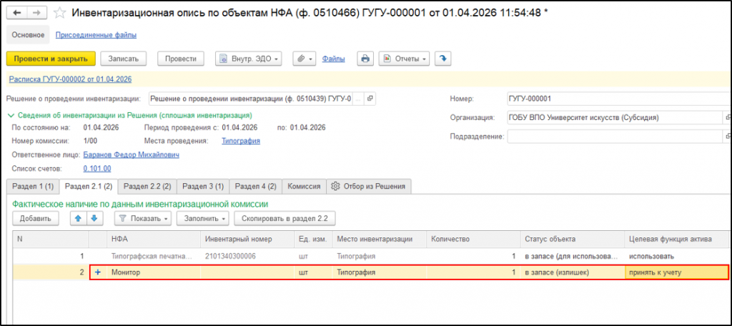Open Расписка ГУГУ-000002 link

[x=70, y=79]
